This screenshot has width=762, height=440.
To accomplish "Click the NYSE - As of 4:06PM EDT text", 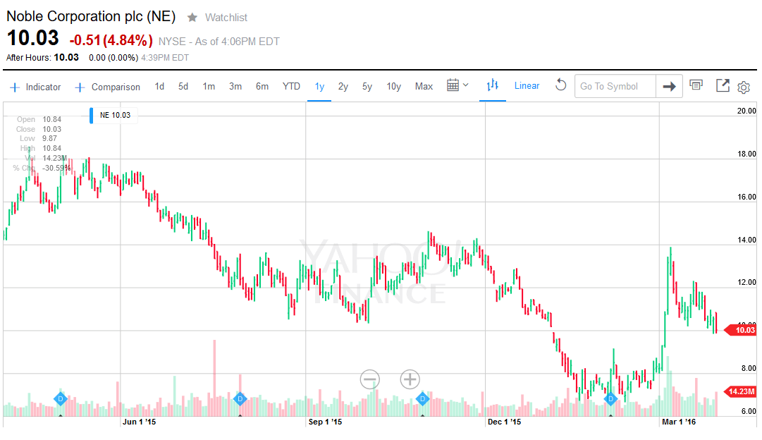I will 219,42.
